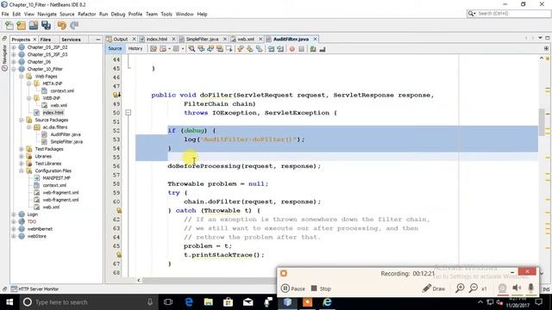Toggle the speaker audio in recorder
The width and height of the screenshot is (552, 310).
pyautogui.click(x=517, y=288)
